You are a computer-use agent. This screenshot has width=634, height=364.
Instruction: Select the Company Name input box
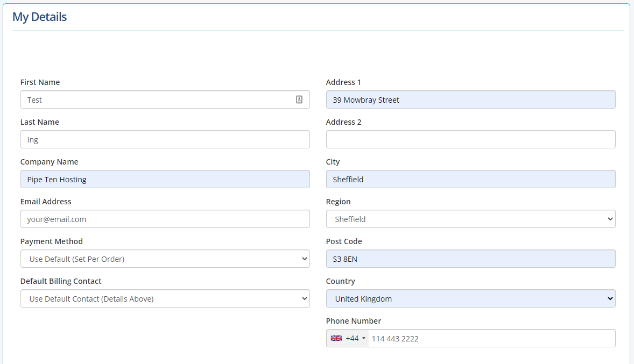click(165, 179)
